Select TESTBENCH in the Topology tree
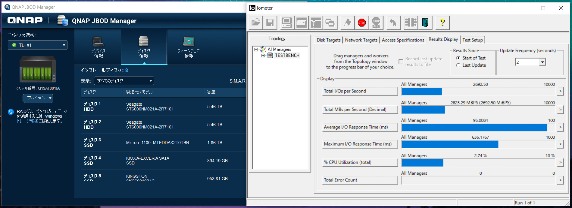572x208 pixels. pyautogui.click(x=287, y=56)
